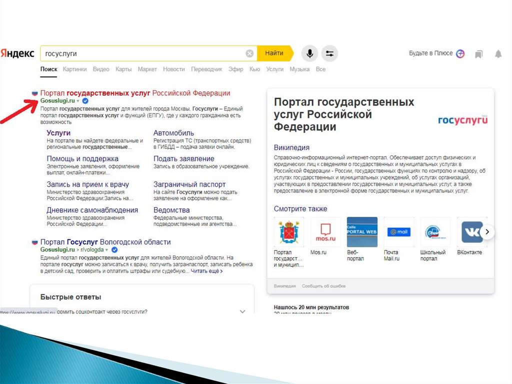Open the Mail.ru thumbnail
Image resolution: width=512 pixels, height=384 pixels.
click(x=398, y=232)
